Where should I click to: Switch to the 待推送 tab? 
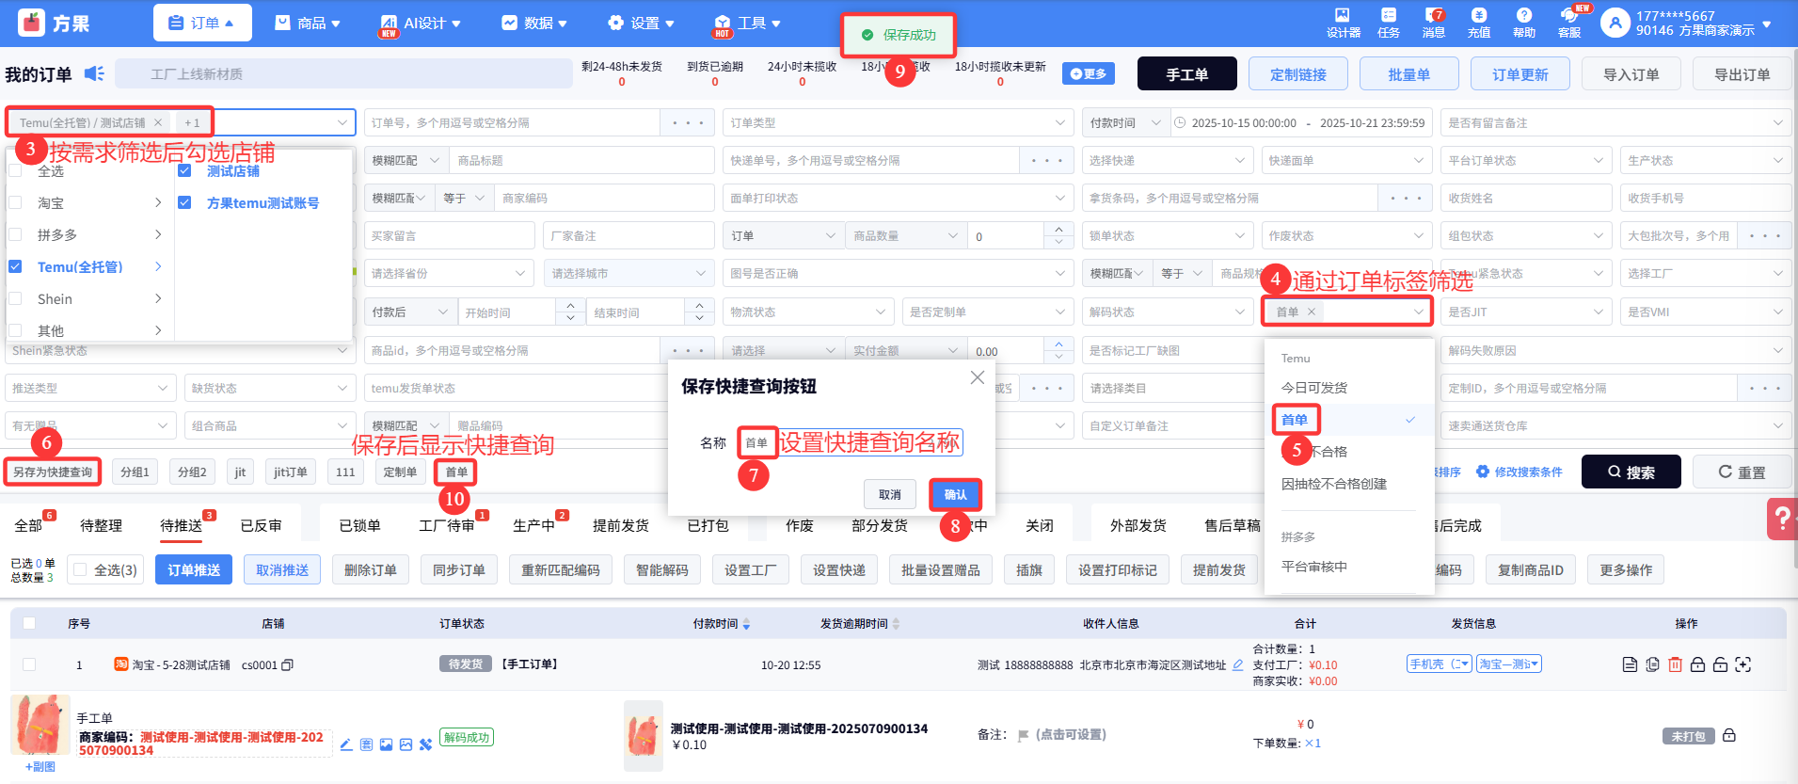coord(181,525)
